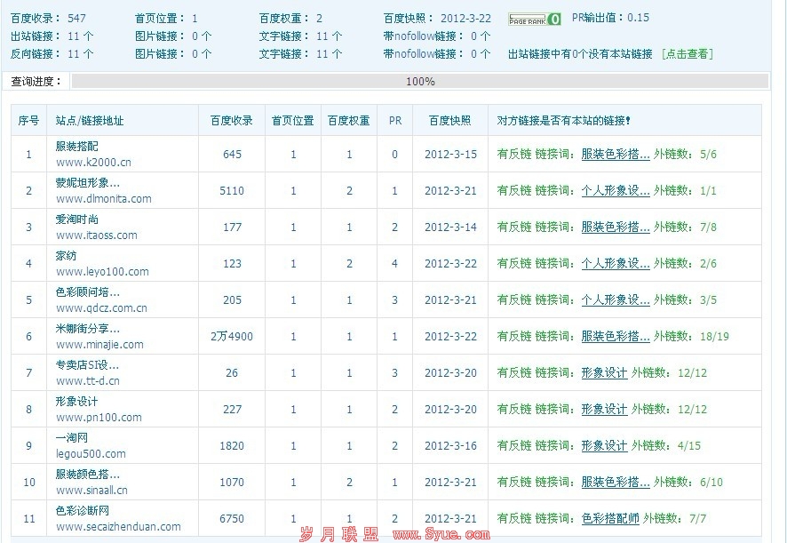Click outbound link count 6/10

coord(711,483)
